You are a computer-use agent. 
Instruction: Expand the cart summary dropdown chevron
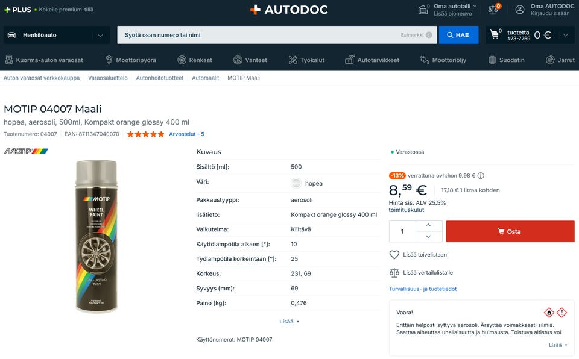(566, 35)
